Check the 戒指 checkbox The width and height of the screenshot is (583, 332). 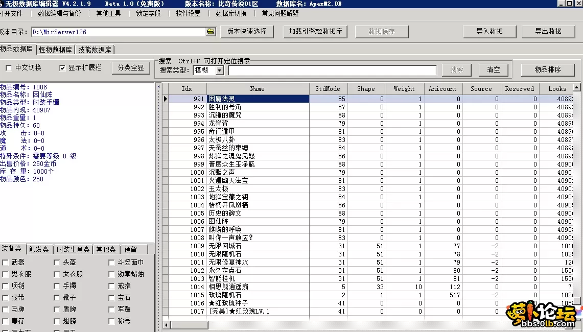coord(111,286)
